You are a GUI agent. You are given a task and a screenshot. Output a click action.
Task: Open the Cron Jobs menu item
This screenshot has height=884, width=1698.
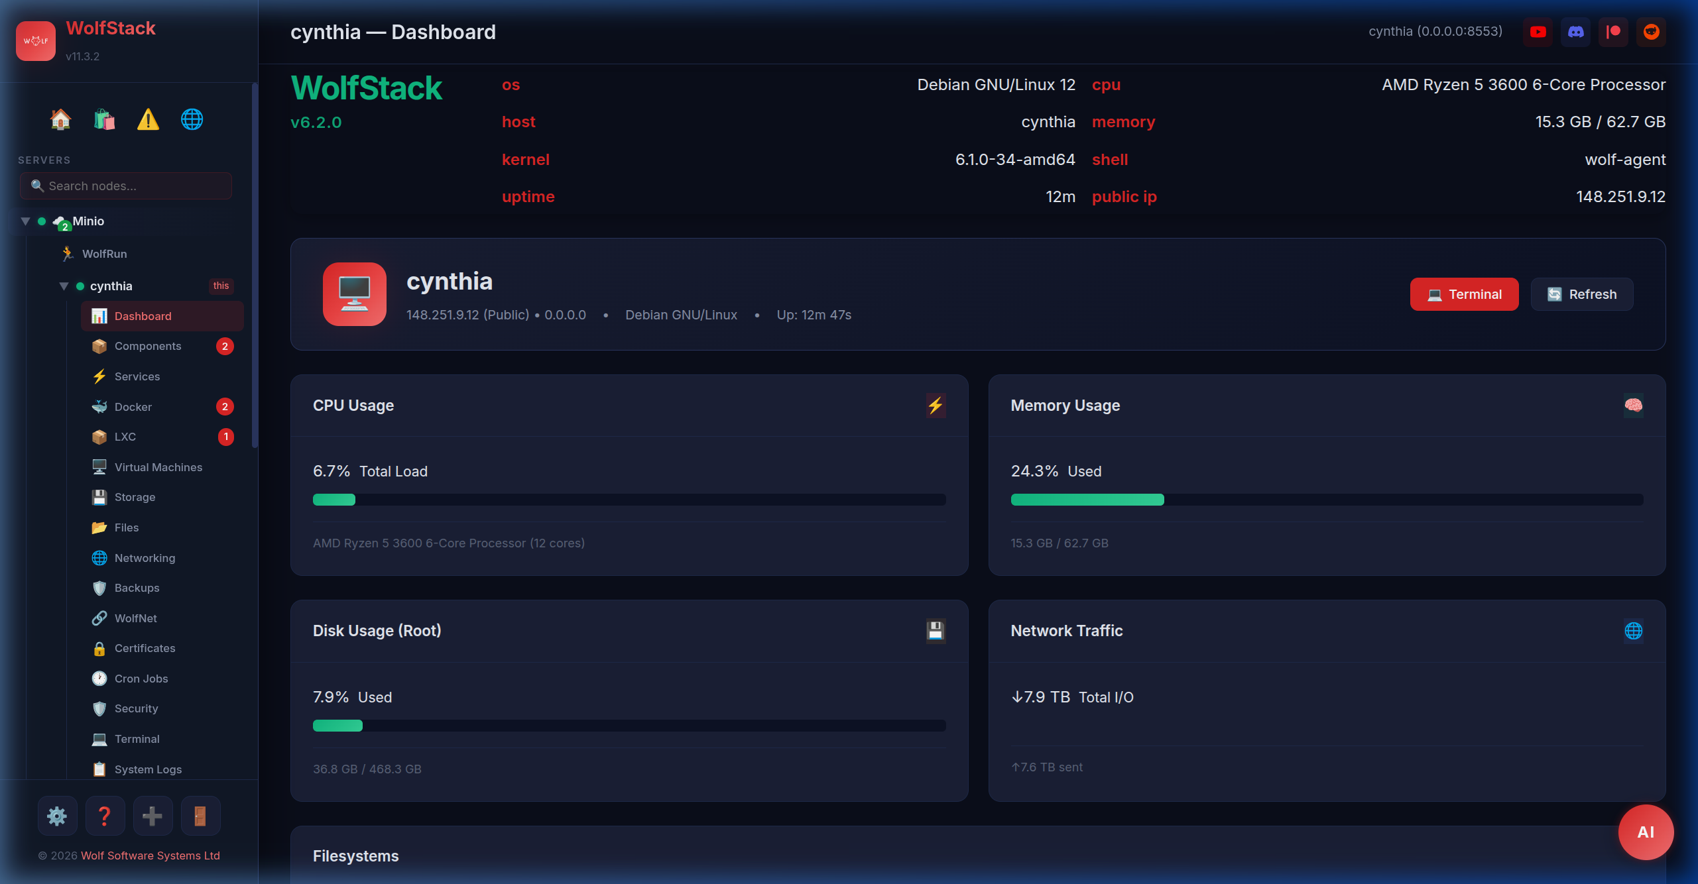pyautogui.click(x=162, y=679)
